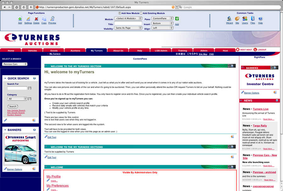Click the Turners Investor Centre banner
Screen dimensions: 283x191
pyautogui.click(x=260, y=79)
